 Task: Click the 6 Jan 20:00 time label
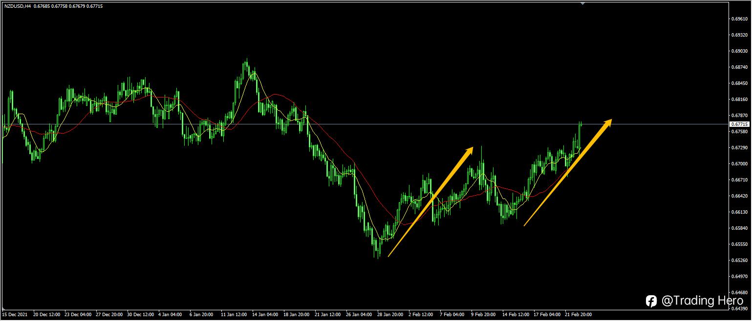click(202, 315)
